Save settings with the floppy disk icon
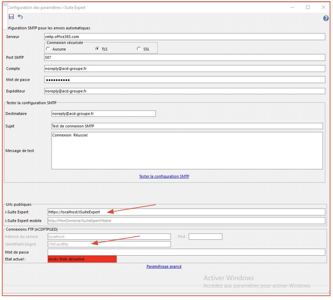The height and width of the screenshot is (300, 333). click(11, 17)
